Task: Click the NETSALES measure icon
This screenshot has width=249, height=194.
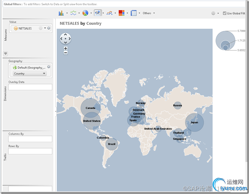Action: tap(16, 29)
